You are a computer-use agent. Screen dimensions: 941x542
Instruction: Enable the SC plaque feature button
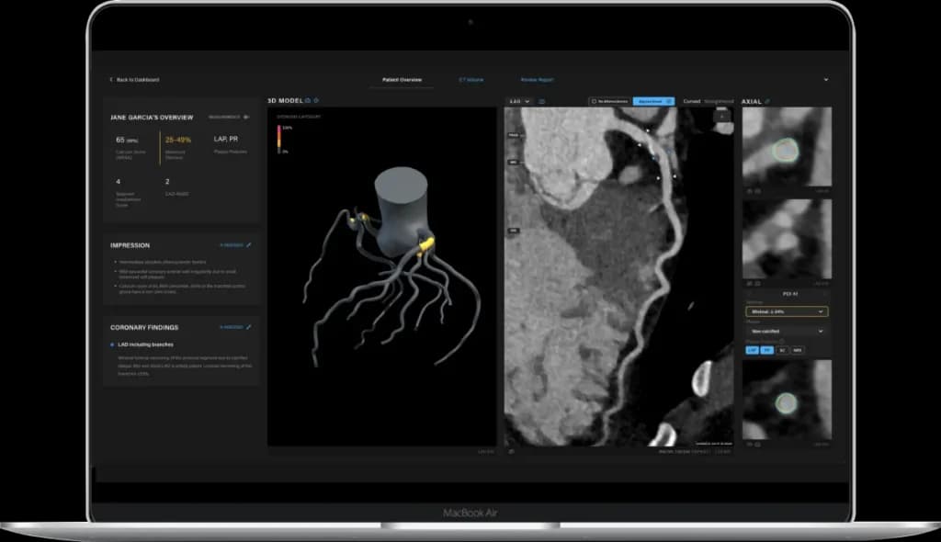click(783, 349)
